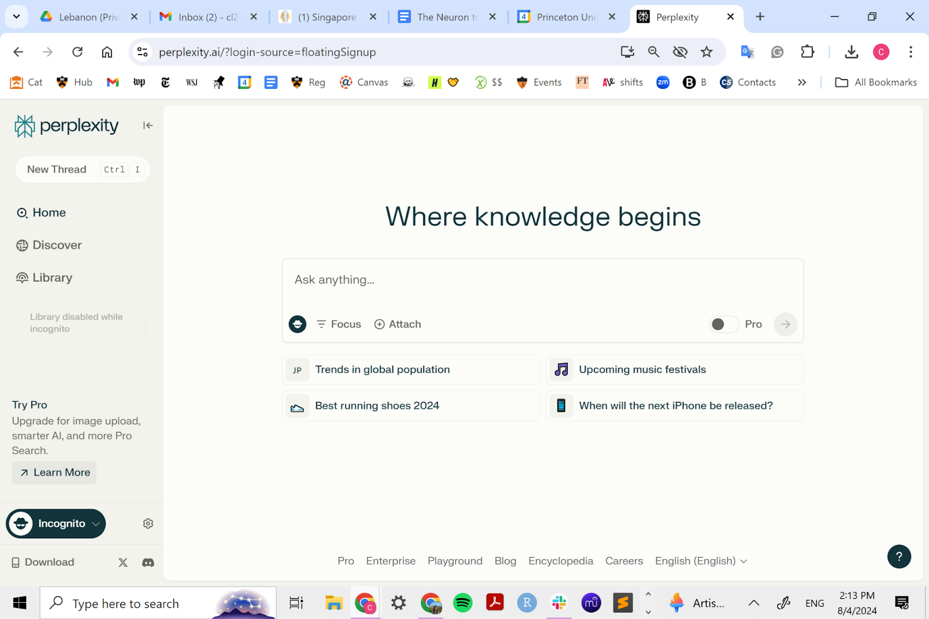
Task: Open the Contacts bookmark
Action: [748, 82]
